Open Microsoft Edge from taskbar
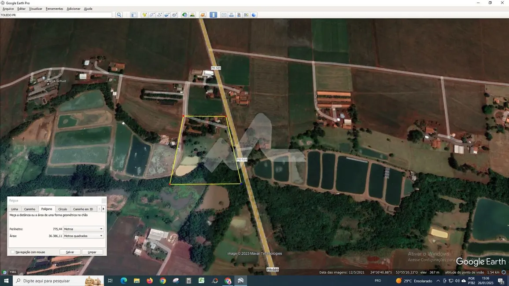Viewport: 509px width, 286px height. [124, 281]
